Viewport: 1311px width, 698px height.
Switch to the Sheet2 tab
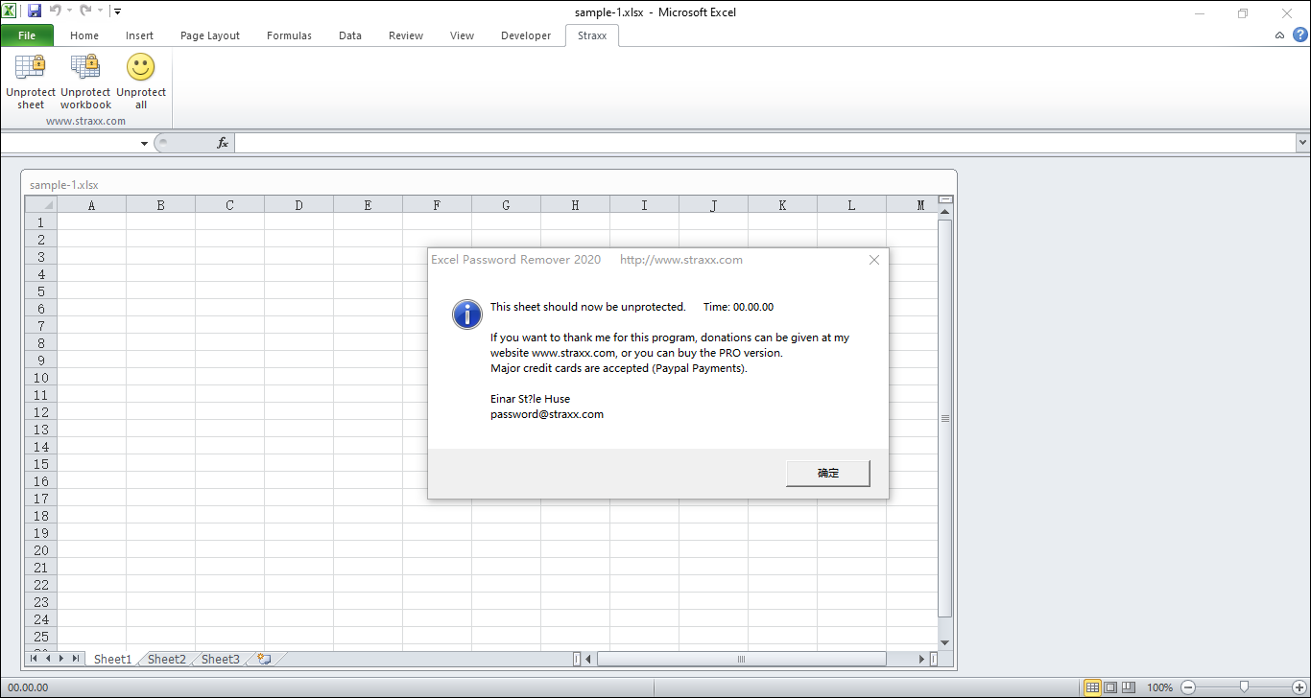(166, 659)
